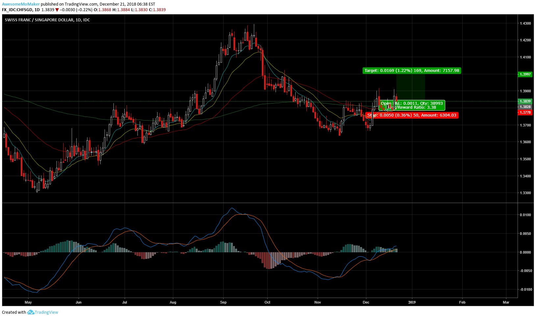This screenshot has height=318, width=536.
Task: Click the 1.3700 price axis label
Action: [525, 125]
